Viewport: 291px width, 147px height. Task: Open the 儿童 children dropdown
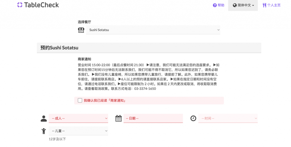pos(78,131)
